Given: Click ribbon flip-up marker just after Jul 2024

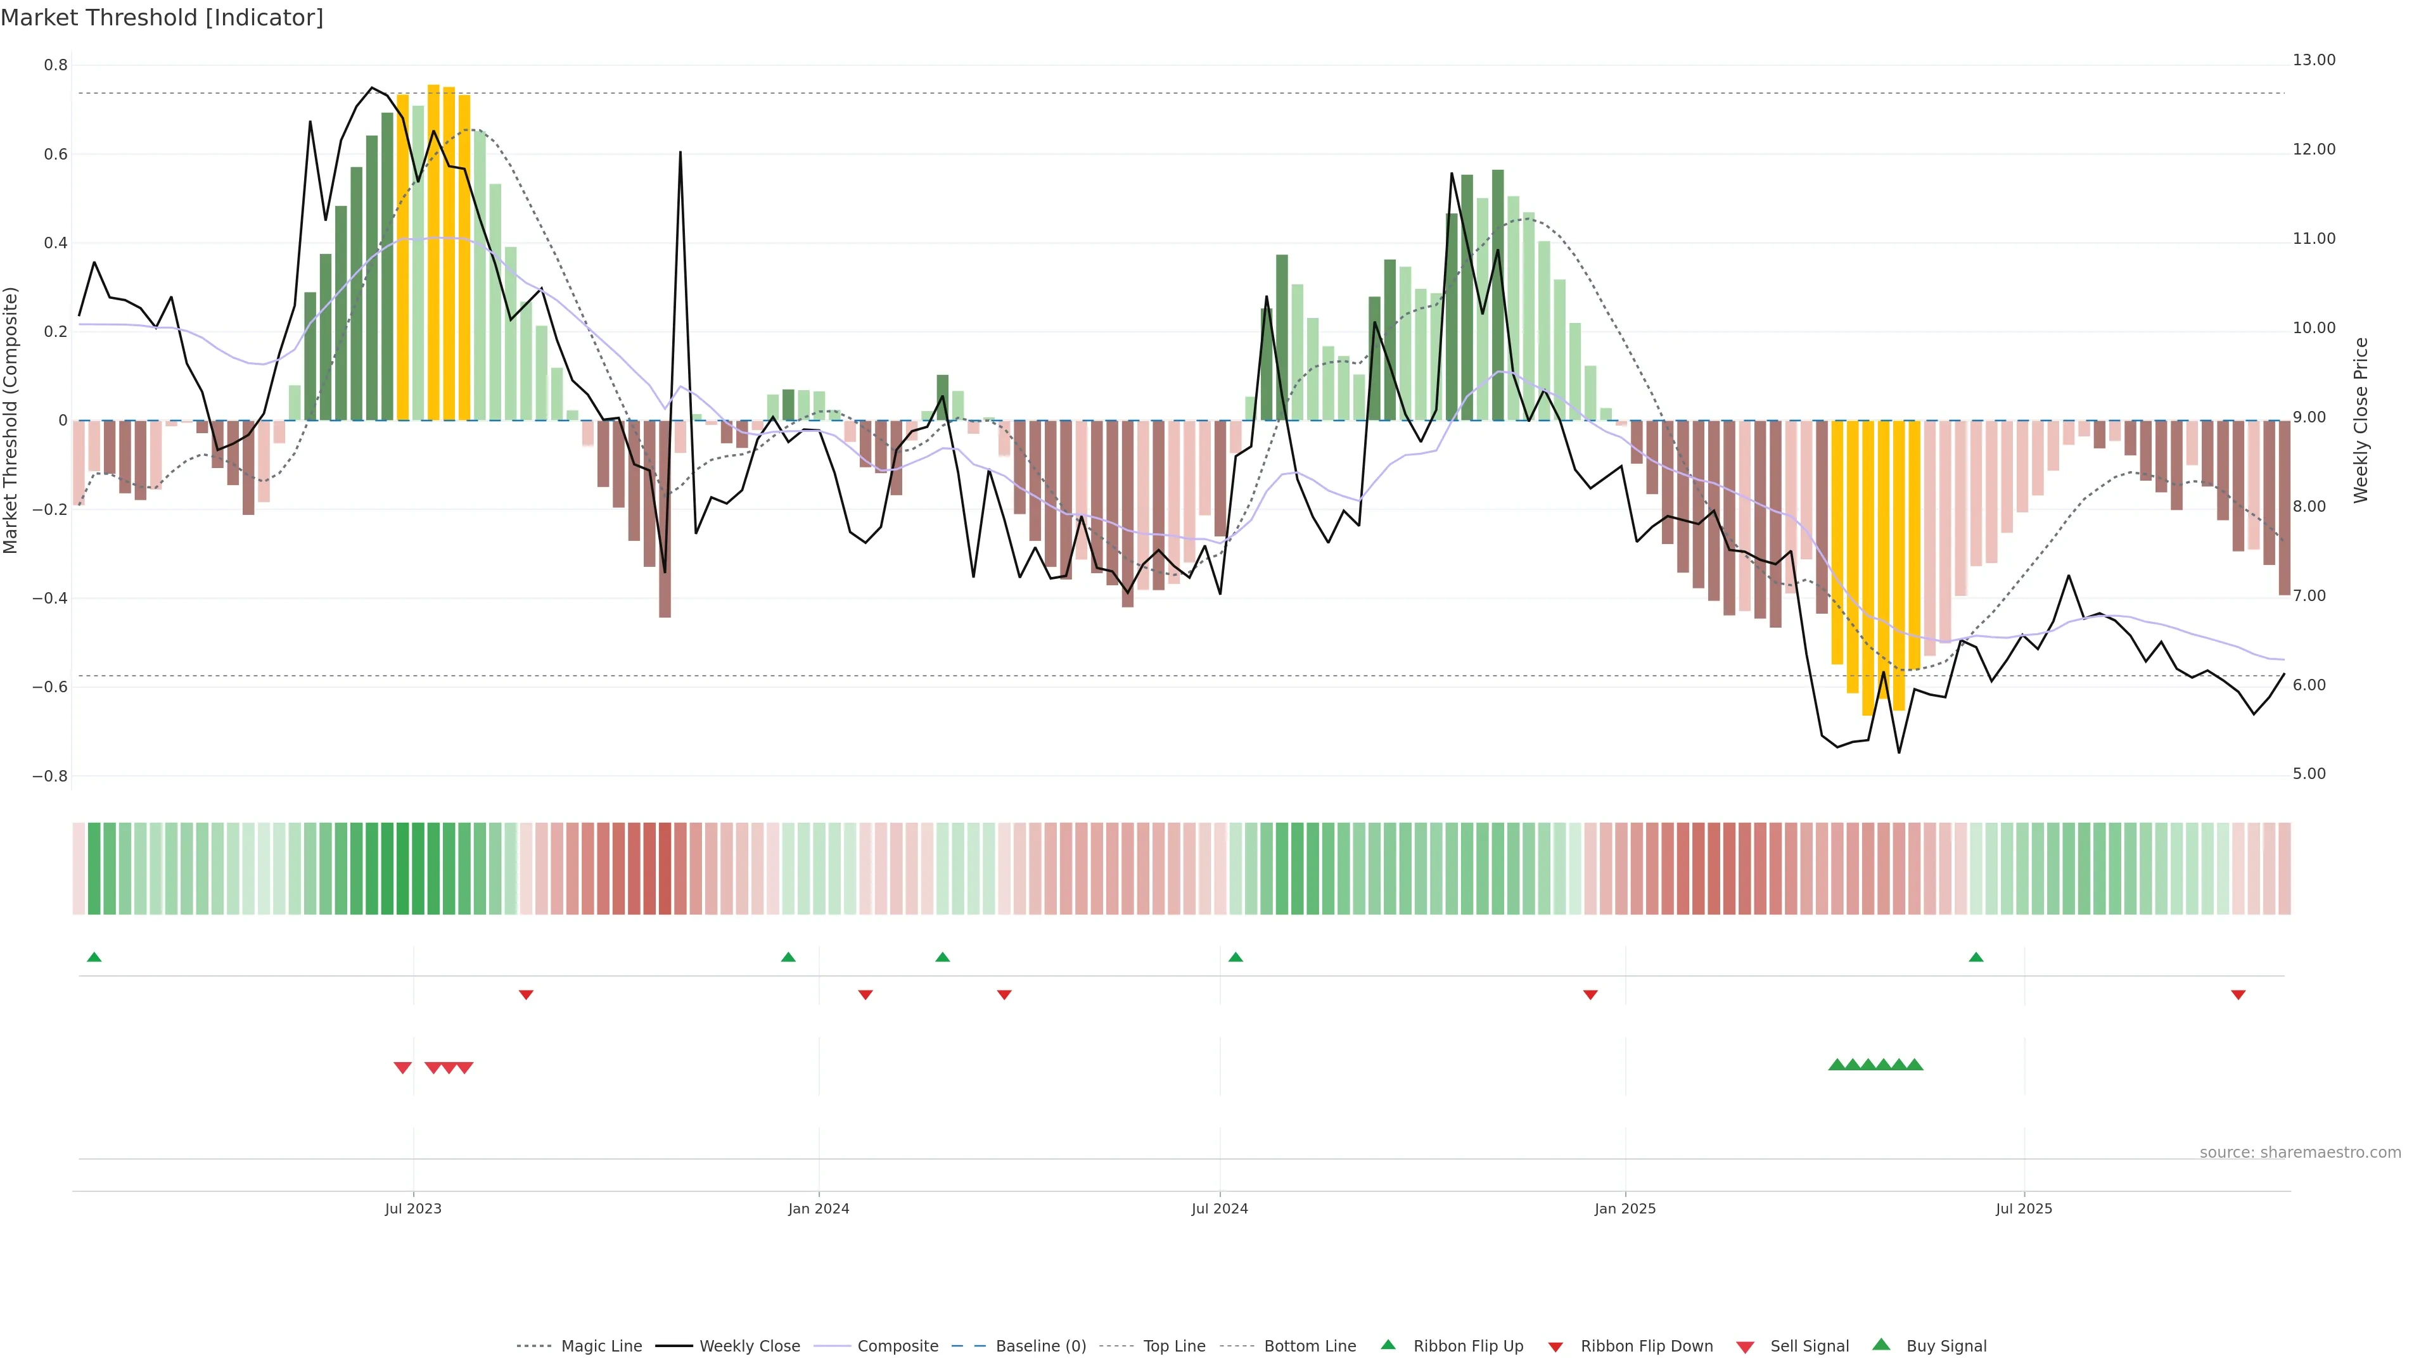Looking at the screenshot, I should tap(1236, 958).
